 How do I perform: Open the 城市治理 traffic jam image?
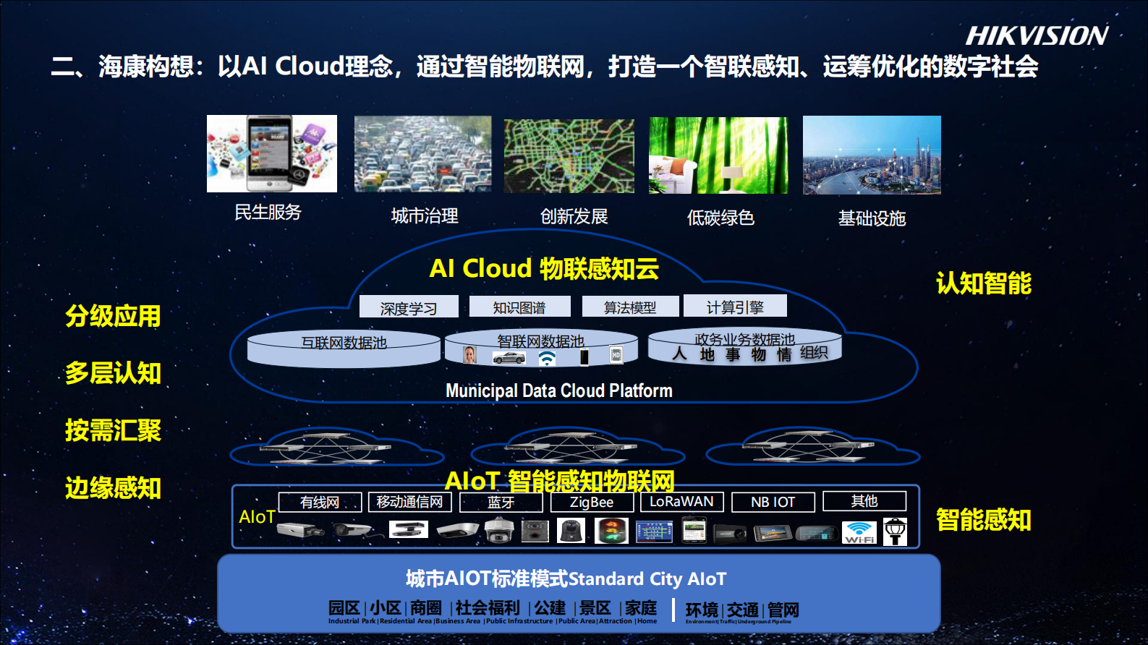pyautogui.click(x=422, y=154)
